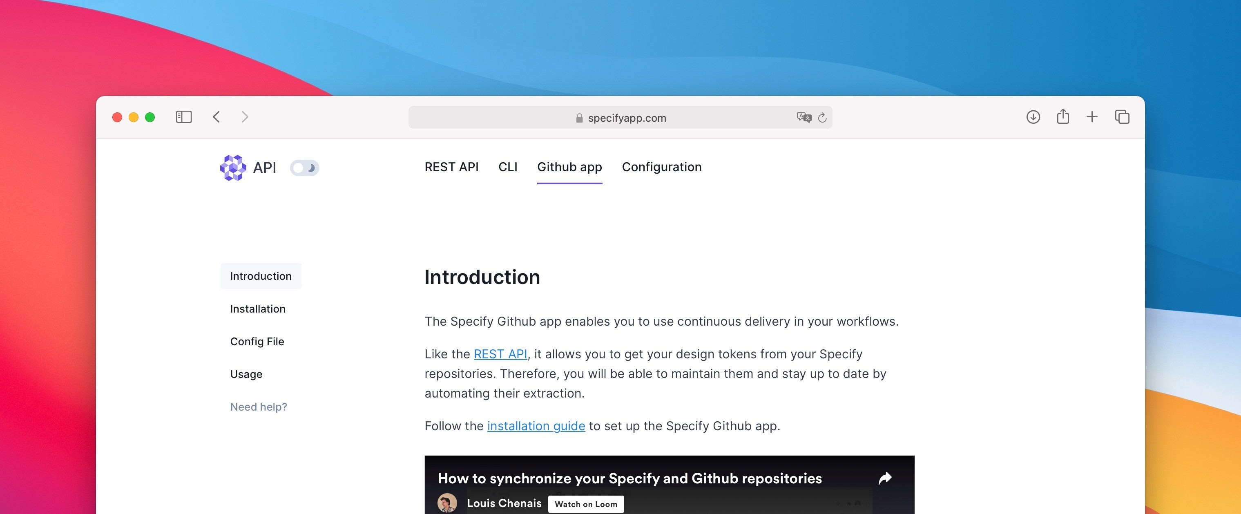Maximize Safari with the green button
The height and width of the screenshot is (514, 1241).
click(x=150, y=117)
